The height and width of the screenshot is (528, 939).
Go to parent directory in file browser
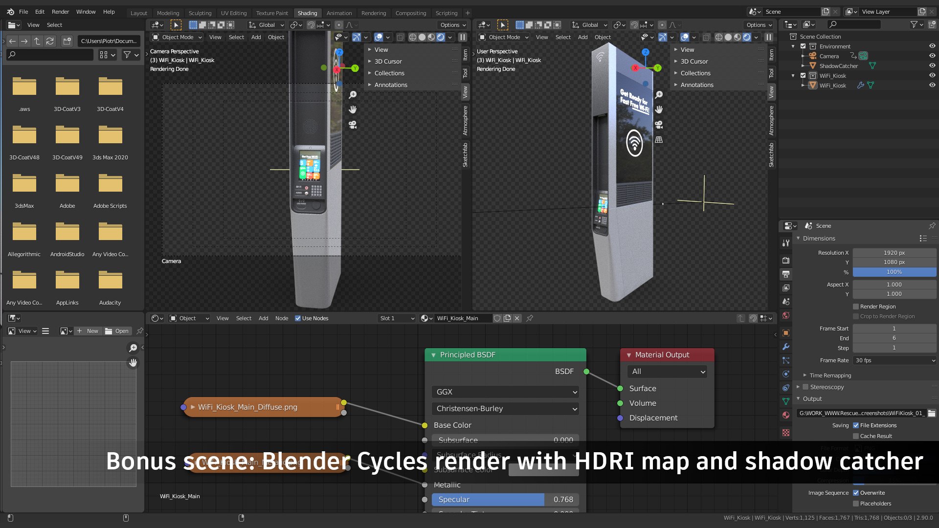[x=37, y=41]
